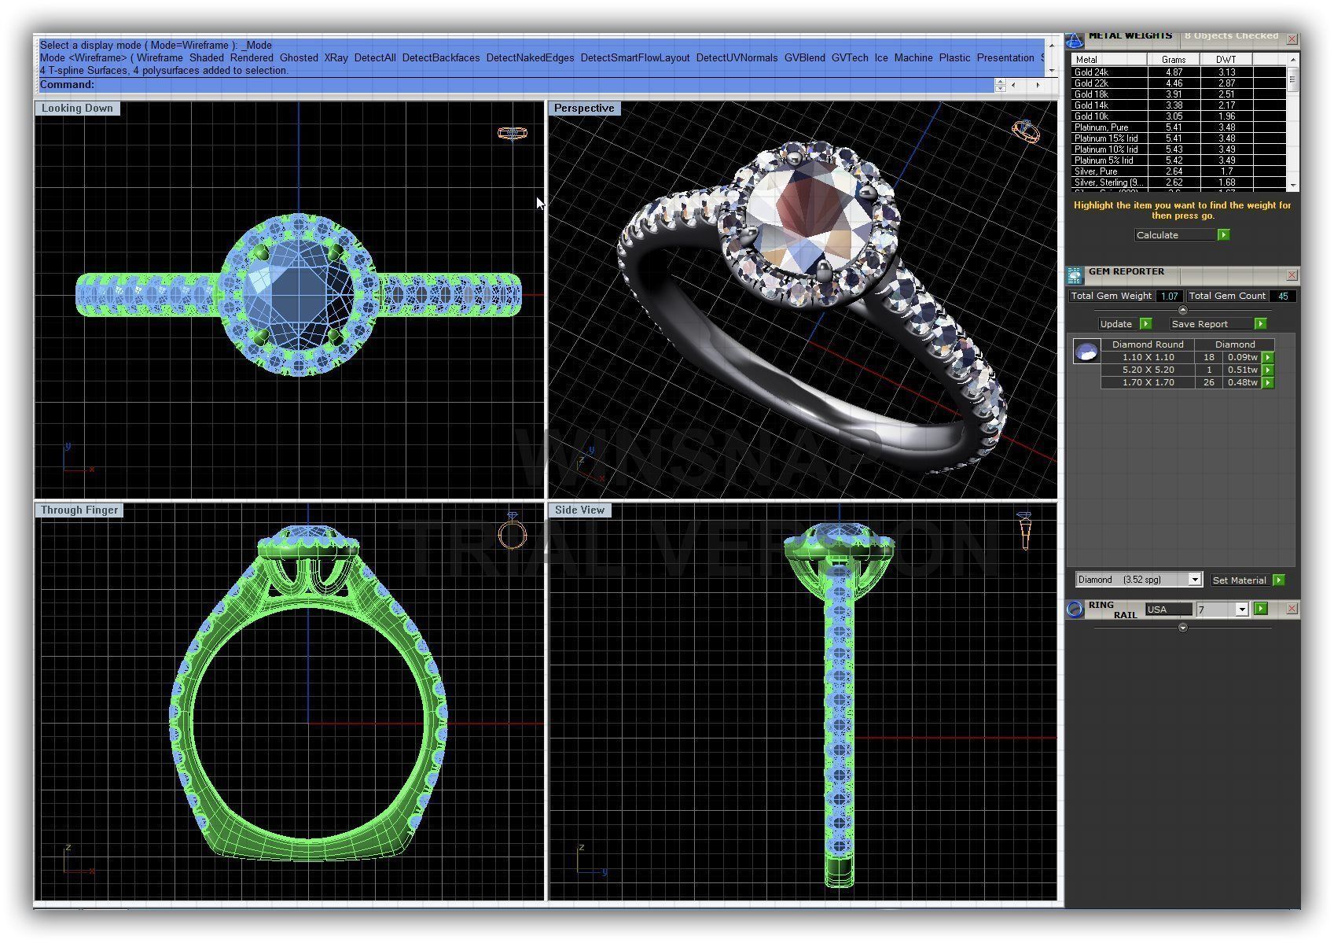
Task: Click the Total Gem Count value 45
Action: pyautogui.click(x=1283, y=297)
